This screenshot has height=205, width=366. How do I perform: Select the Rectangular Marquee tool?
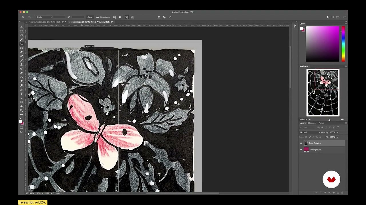pos(21,31)
